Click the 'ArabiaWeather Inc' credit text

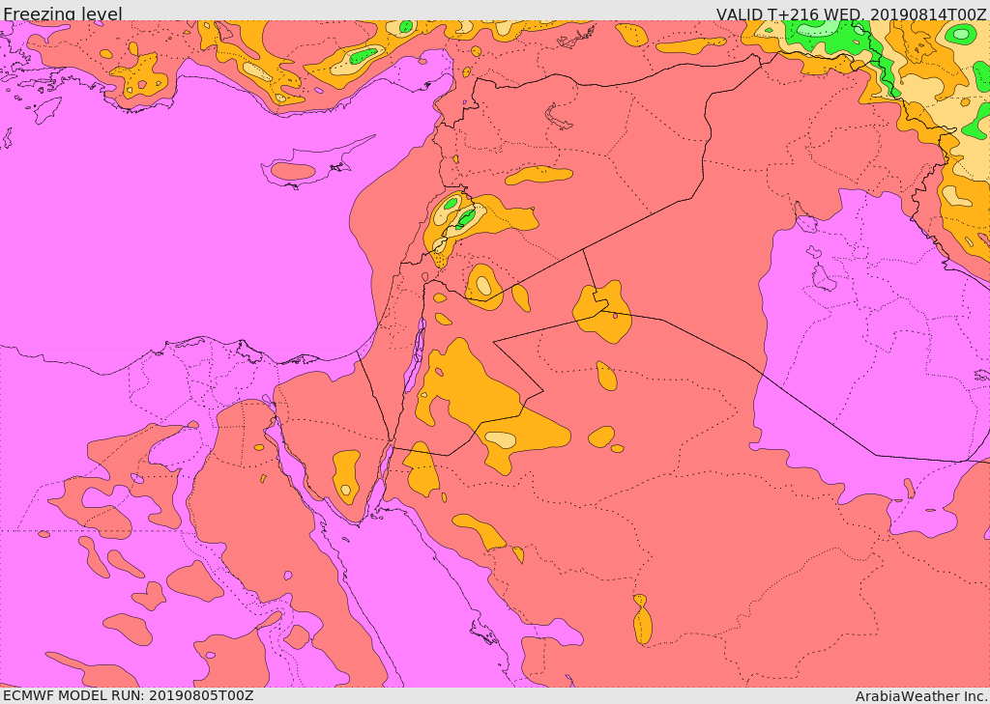click(x=921, y=696)
